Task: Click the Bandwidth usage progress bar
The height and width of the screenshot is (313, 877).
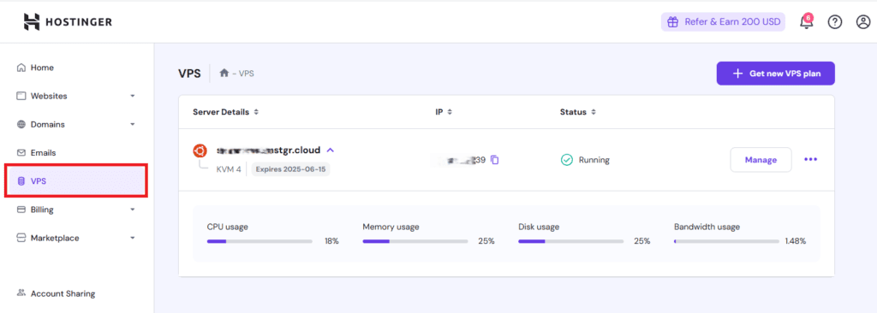Action: (x=726, y=241)
